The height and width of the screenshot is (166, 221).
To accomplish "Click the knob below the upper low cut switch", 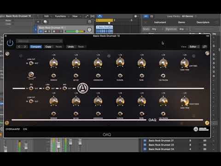I will [31, 75].
